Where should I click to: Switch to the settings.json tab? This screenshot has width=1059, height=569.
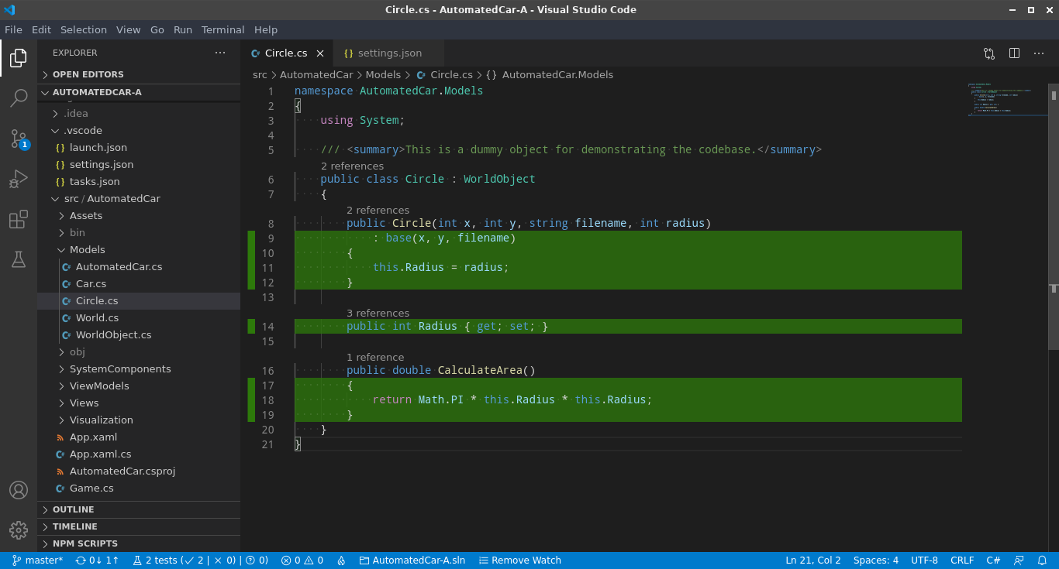(389, 53)
